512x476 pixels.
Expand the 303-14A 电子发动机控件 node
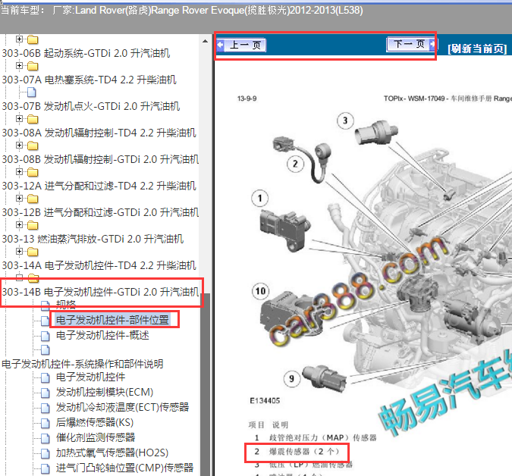pyautogui.click(x=19, y=251)
